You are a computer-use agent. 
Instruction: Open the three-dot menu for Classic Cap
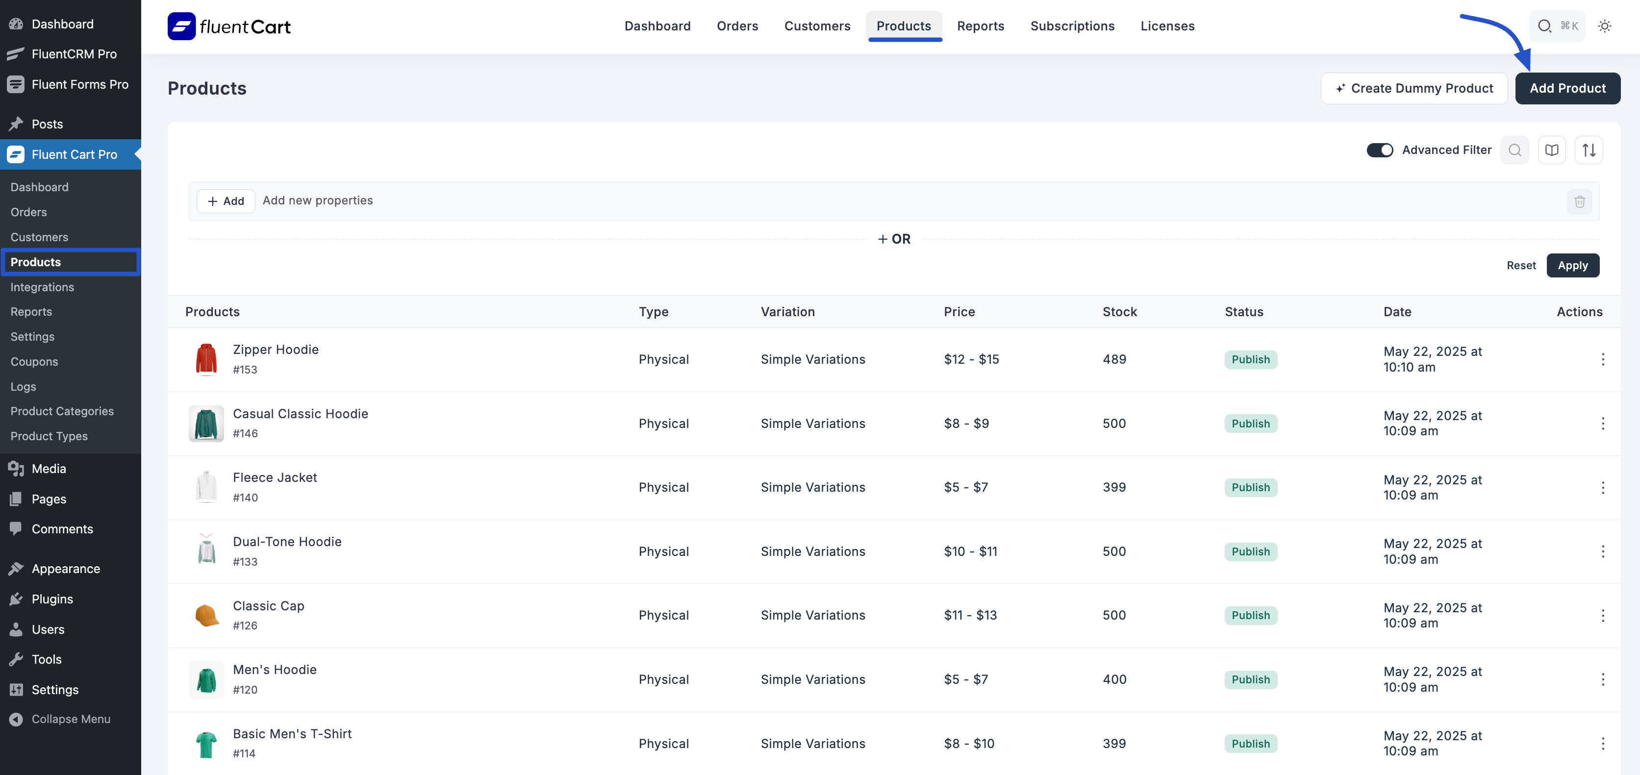click(1603, 615)
